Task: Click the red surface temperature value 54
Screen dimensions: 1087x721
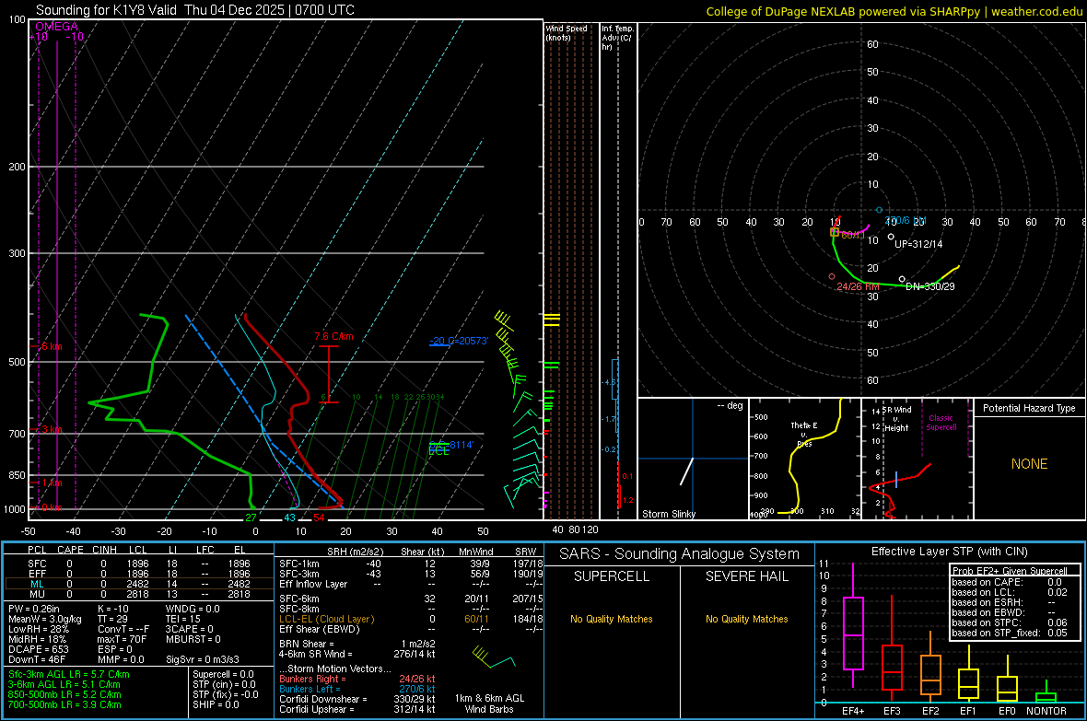Action: (319, 517)
